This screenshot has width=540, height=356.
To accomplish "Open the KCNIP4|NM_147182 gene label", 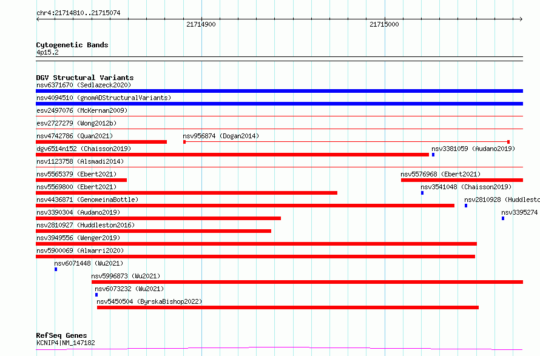I will click(66, 343).
